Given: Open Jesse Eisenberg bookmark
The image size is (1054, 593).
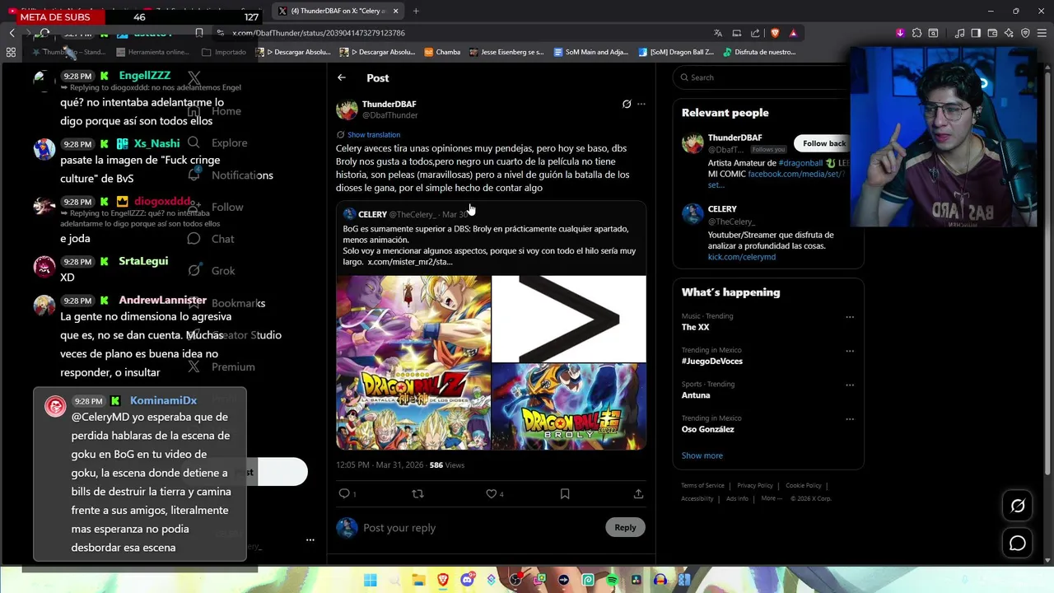Looking at the screenshot, I should point(506,52).
